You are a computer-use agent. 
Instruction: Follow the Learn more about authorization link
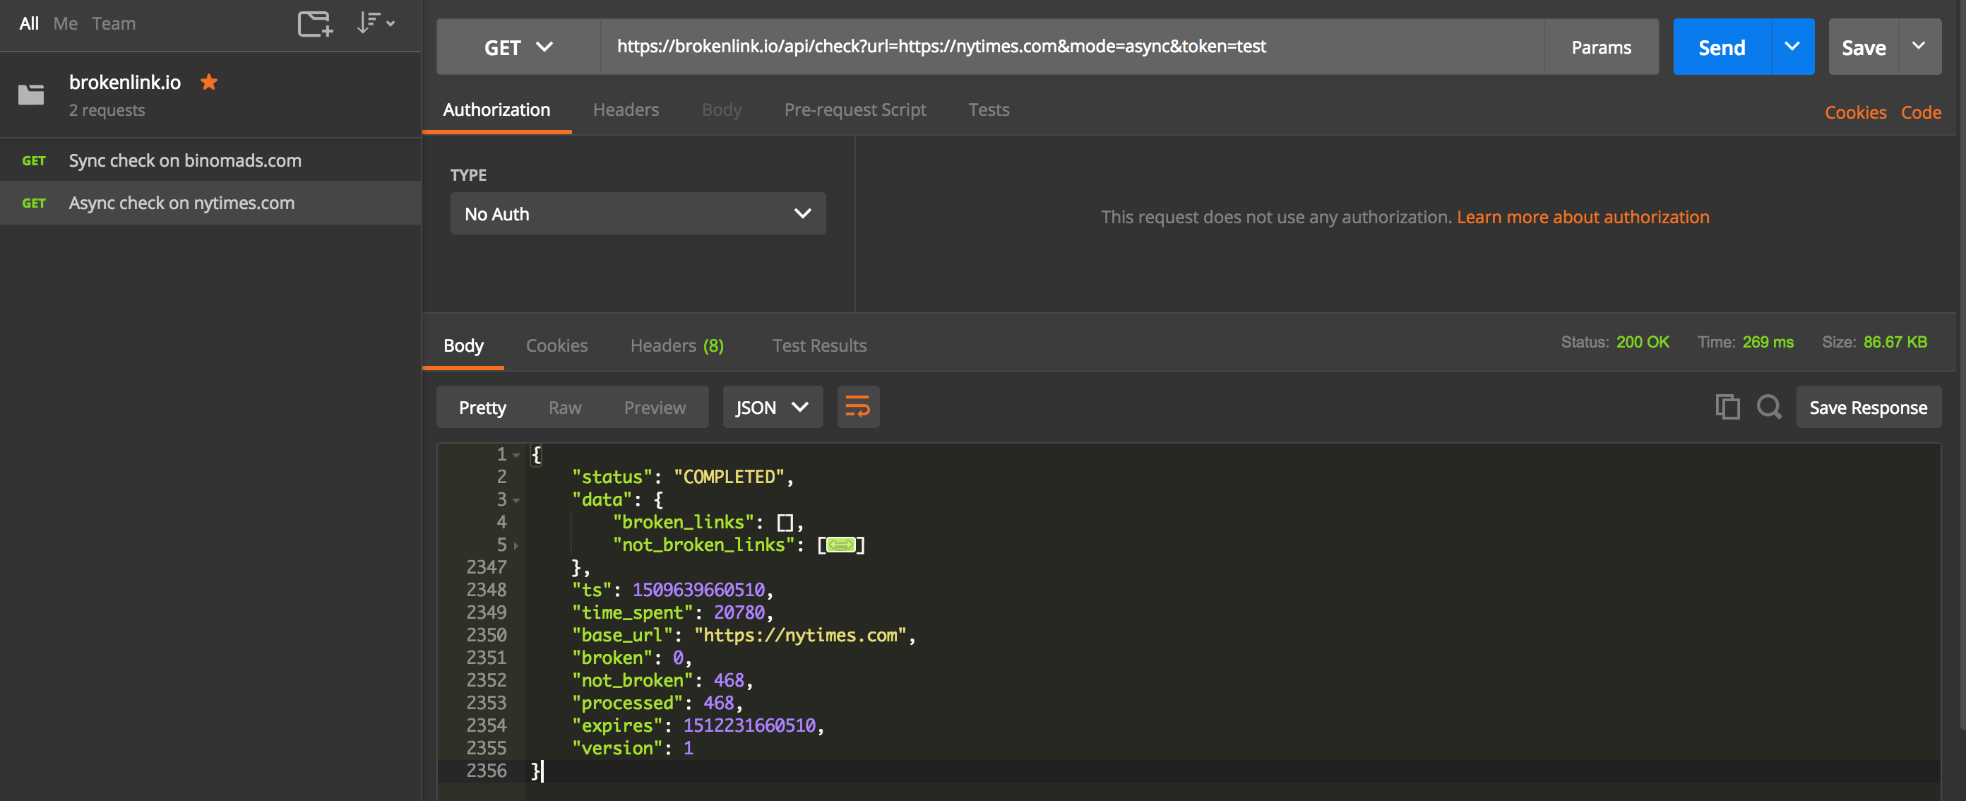pyautogui.click(x=1582, y=217)
